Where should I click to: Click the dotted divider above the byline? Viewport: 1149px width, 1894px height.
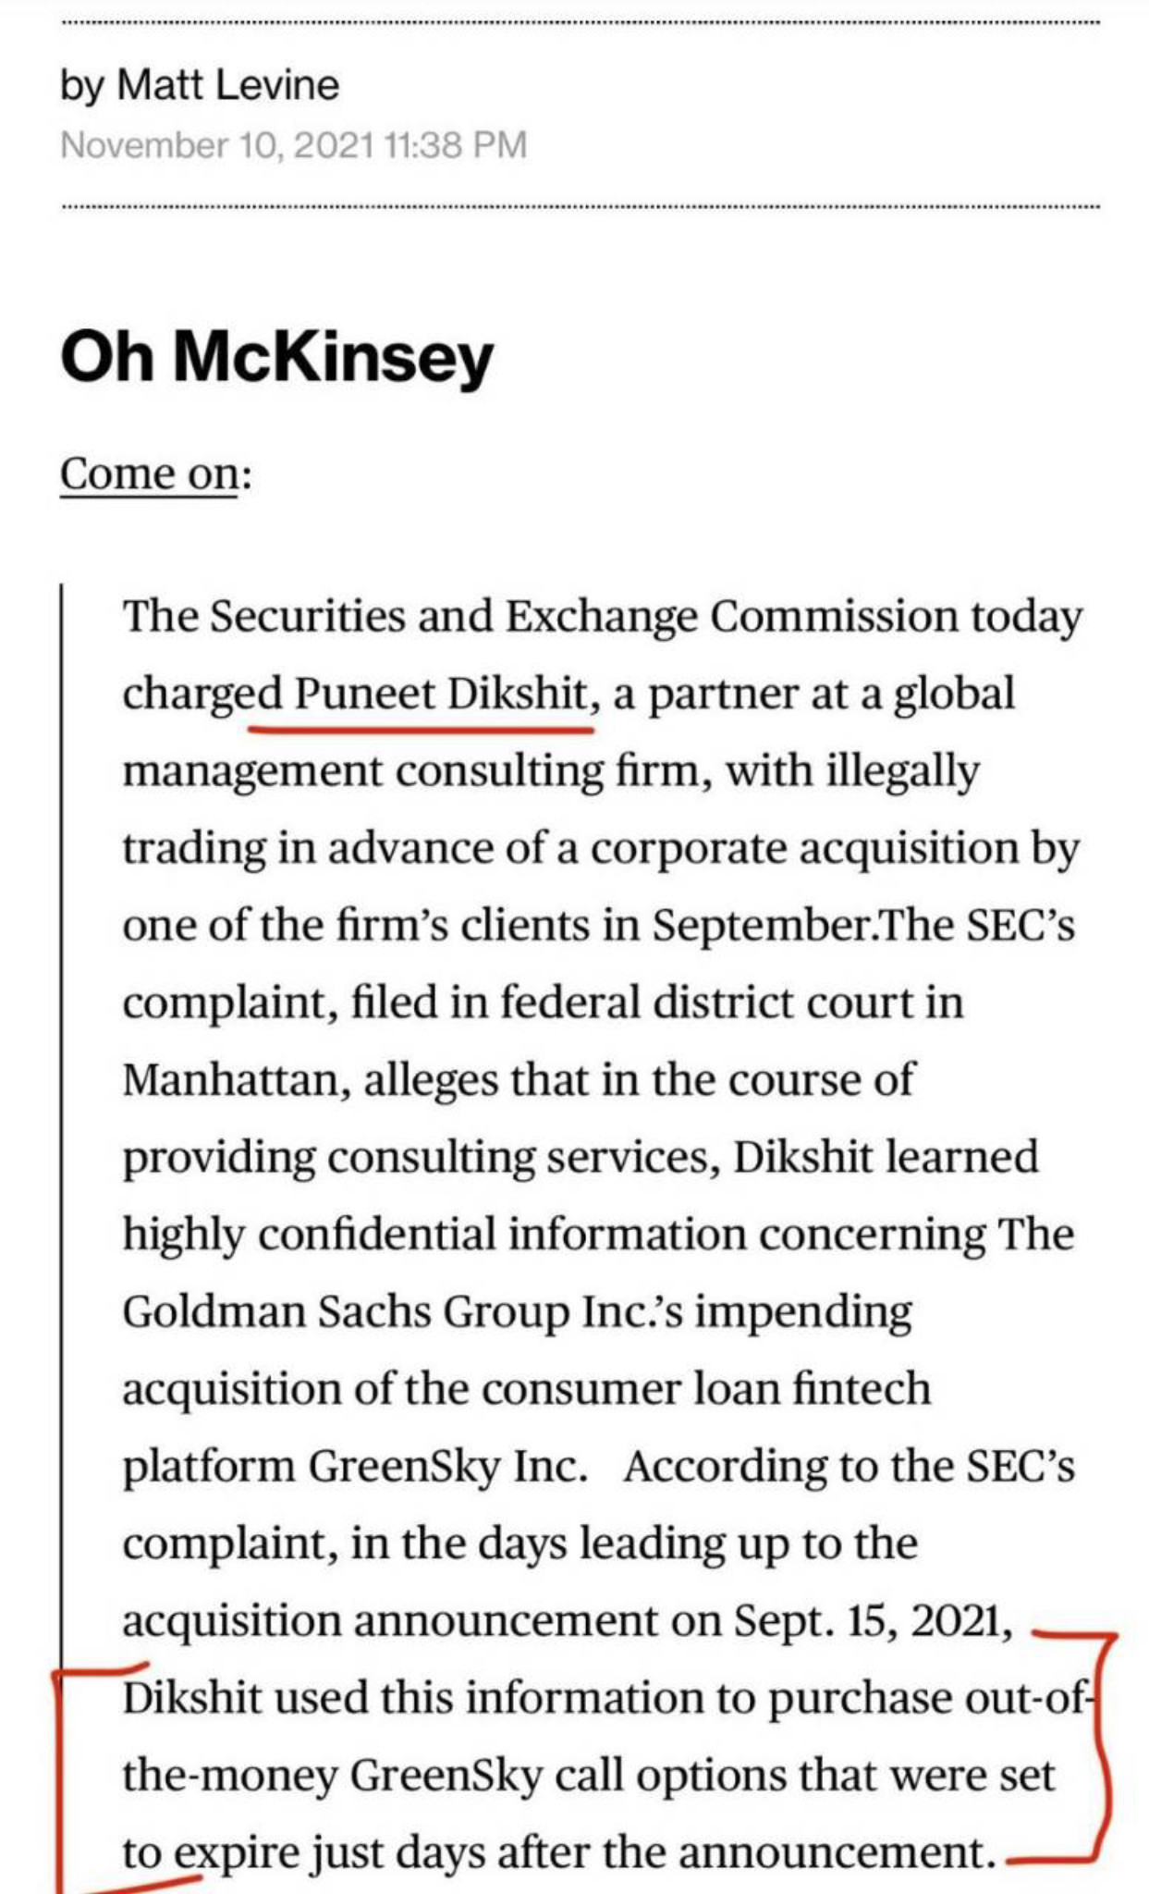pyautogui.click(x=581, y=23)
